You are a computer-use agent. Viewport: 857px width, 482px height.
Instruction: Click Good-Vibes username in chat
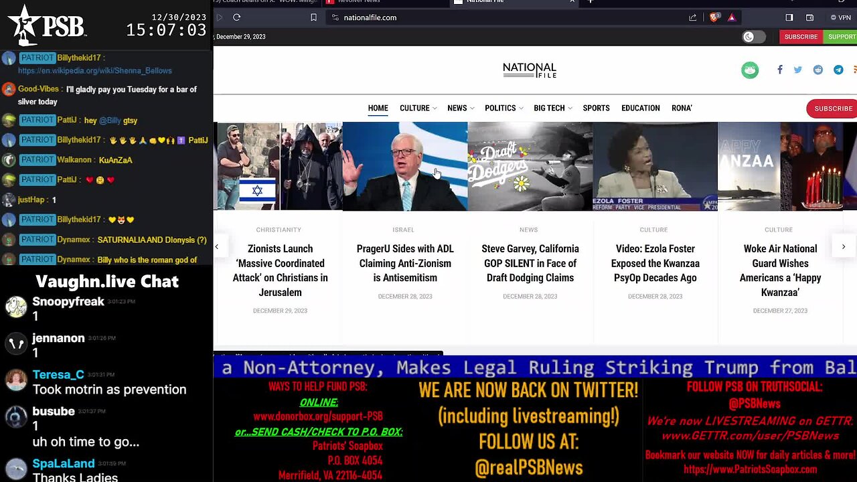(39, 89)
